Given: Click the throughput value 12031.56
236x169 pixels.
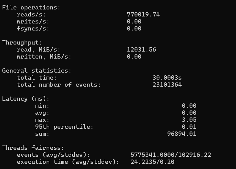Looking at the screenshot, I should pos(142,50).
